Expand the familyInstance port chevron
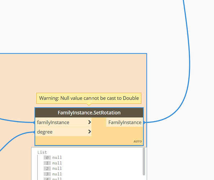The height and width of the screenshot is (180, 214). pyautogui.click(x=89, y=122)
